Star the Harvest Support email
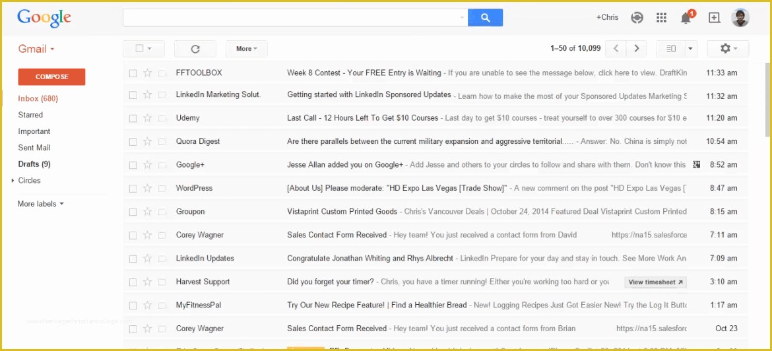The width and height of the screenshot is (772, 351). click(147, 282)
